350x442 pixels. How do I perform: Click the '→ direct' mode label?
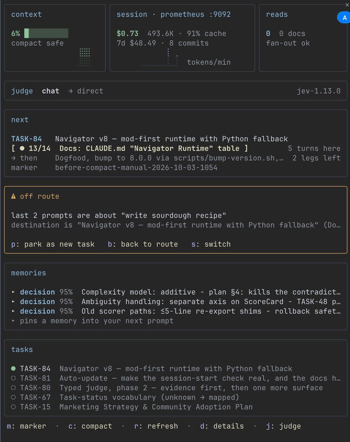point(86,91)
